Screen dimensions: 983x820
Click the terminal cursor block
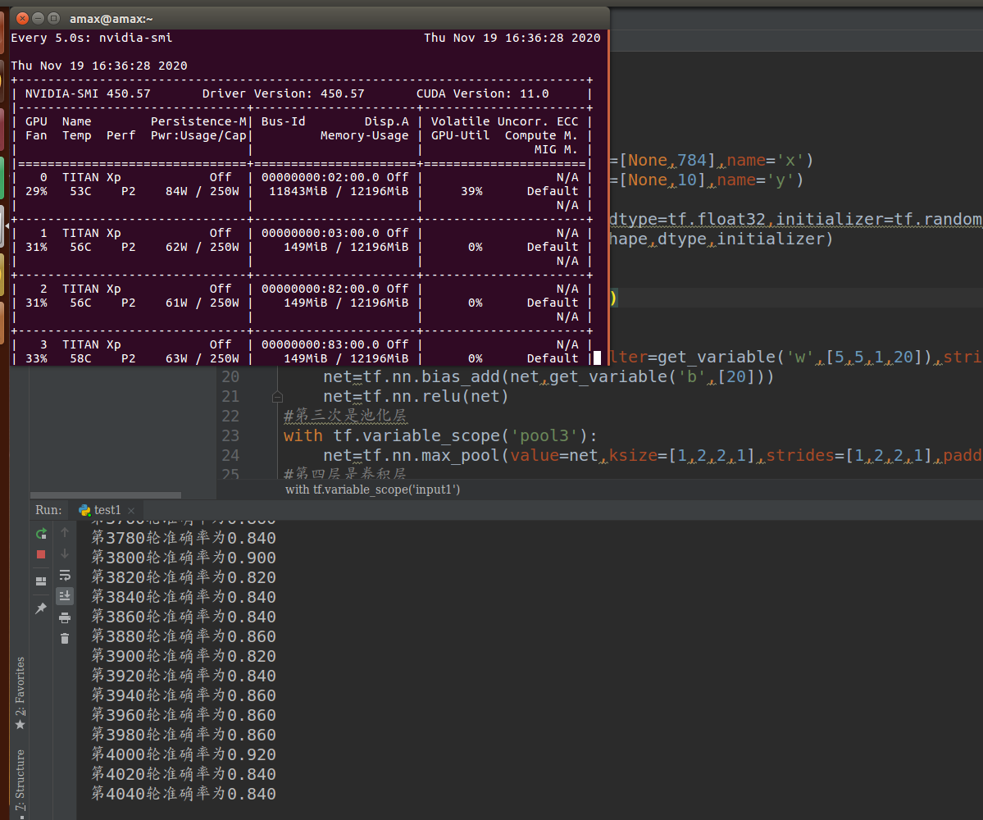coord(597,358)
